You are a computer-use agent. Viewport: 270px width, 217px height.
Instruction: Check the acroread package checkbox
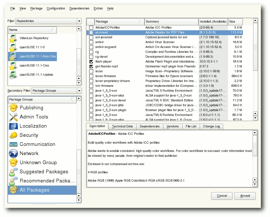pos(91,32)
